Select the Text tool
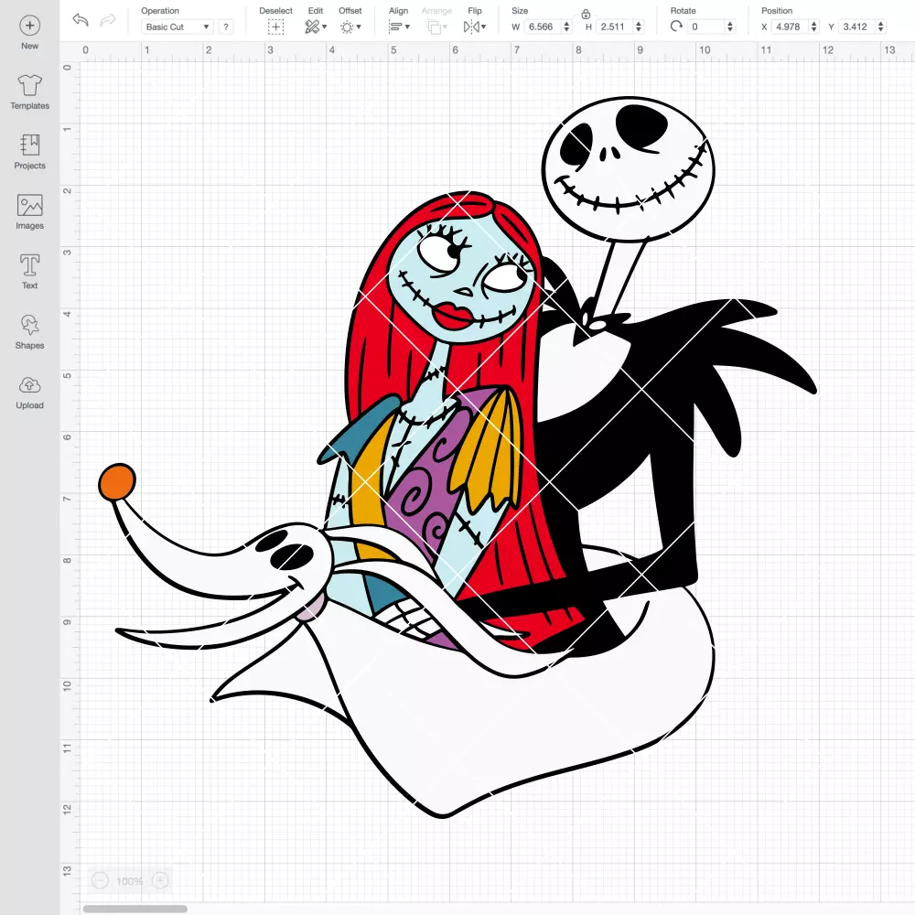Viewport: 915px width, 915px height. (x=30, y=272)
